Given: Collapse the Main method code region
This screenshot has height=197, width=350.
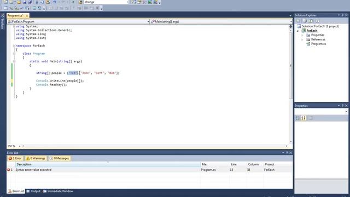Looking at the screenshot, I should [x=14, y=61].
